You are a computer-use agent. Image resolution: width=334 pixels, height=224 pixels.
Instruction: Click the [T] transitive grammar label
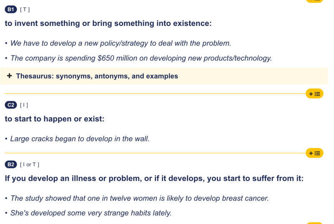(25, 10)
